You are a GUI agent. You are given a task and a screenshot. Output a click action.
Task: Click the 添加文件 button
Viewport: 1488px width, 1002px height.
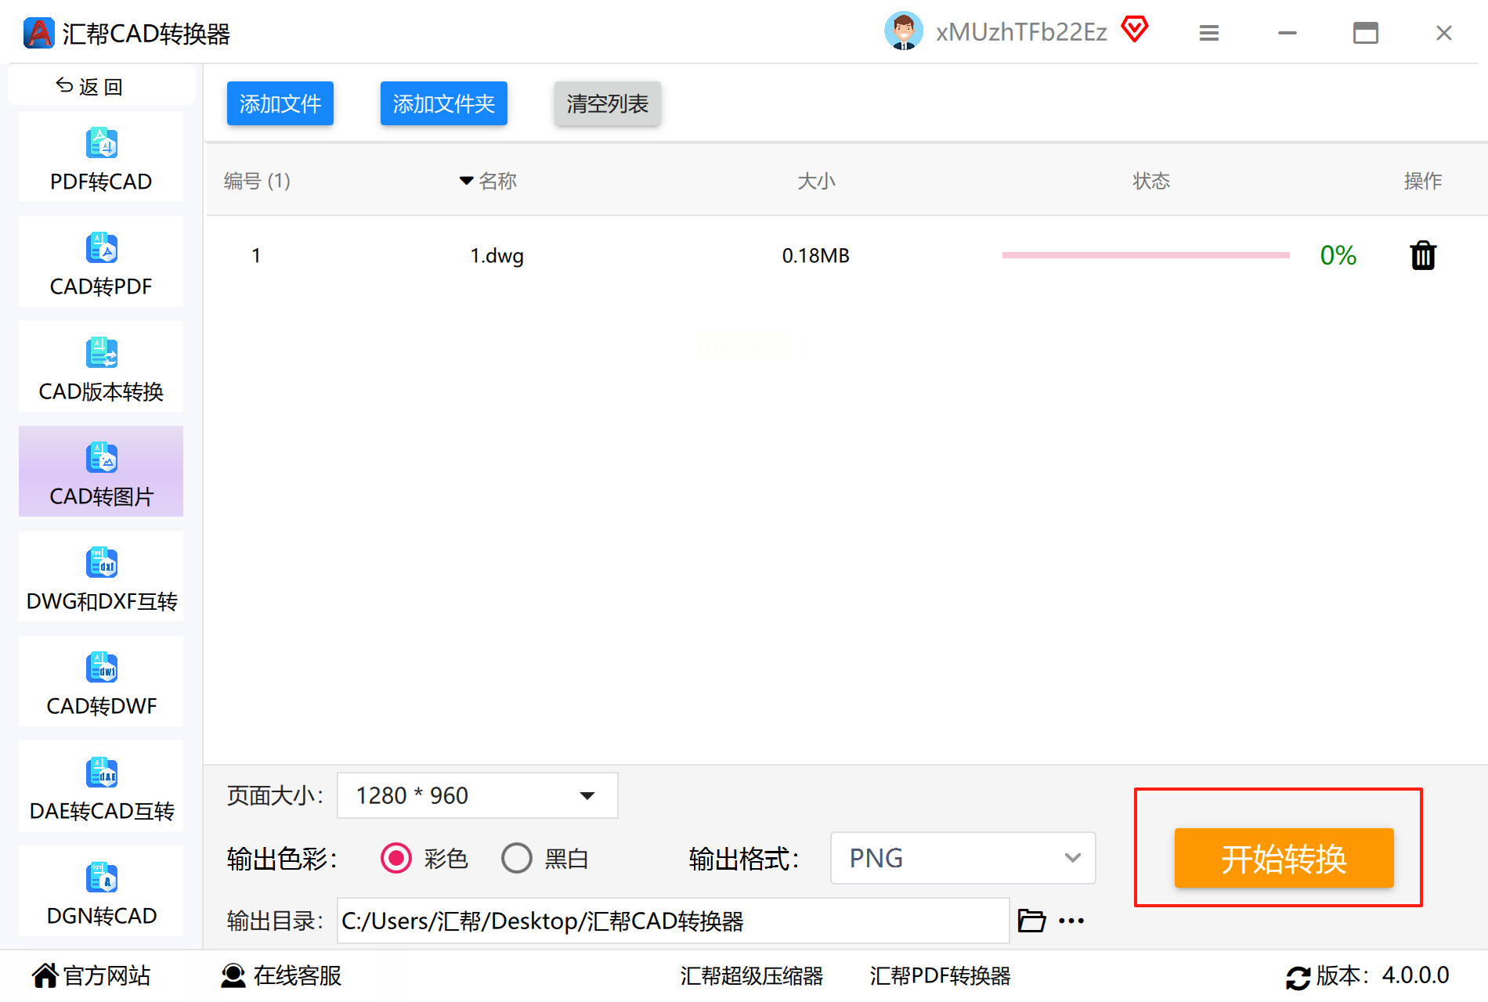[x=280, y=103]
